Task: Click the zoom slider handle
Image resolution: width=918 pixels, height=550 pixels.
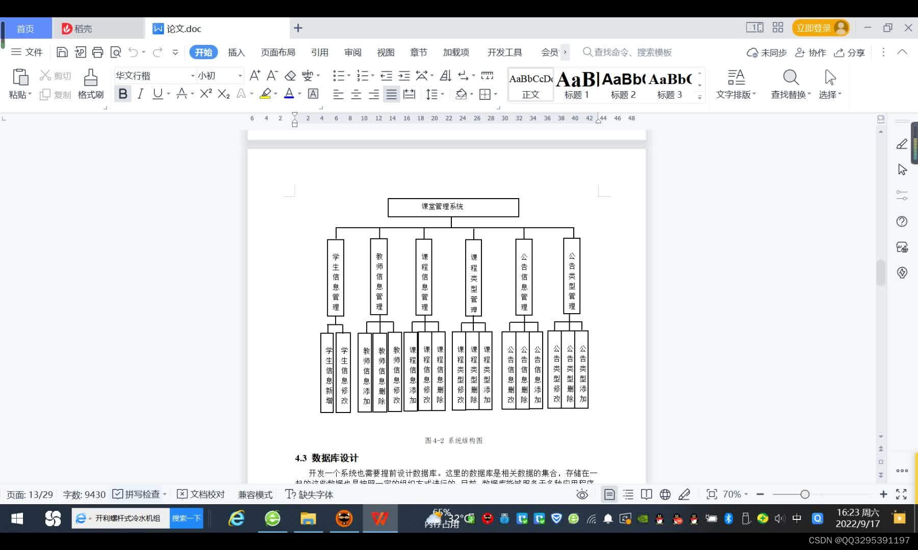Action: pos(805,494)
